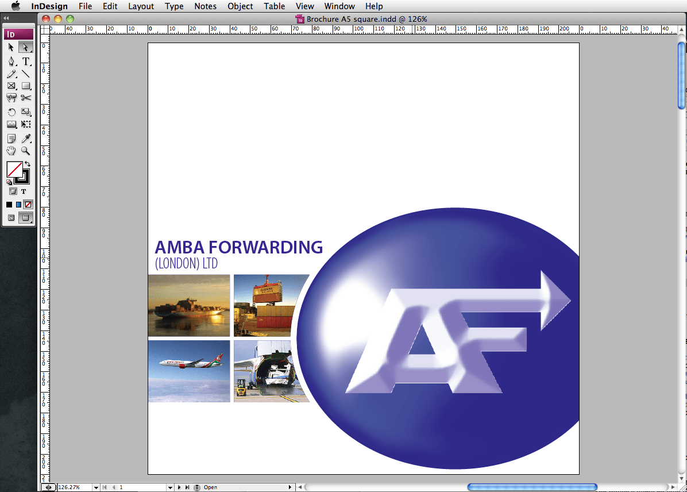
Task: Open the InDesign application menu
Action: (x=49, y=6)
